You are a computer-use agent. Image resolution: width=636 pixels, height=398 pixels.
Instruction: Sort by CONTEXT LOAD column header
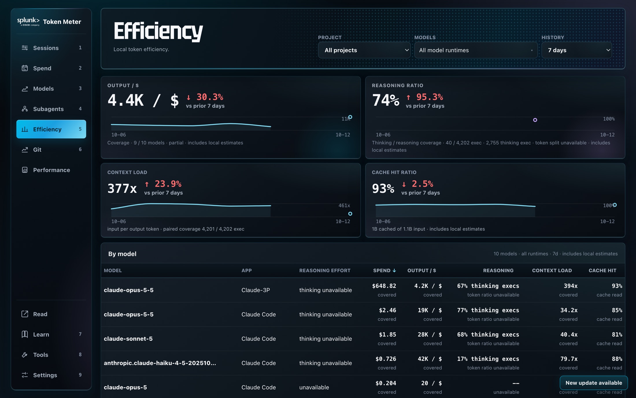click(552, 270)
